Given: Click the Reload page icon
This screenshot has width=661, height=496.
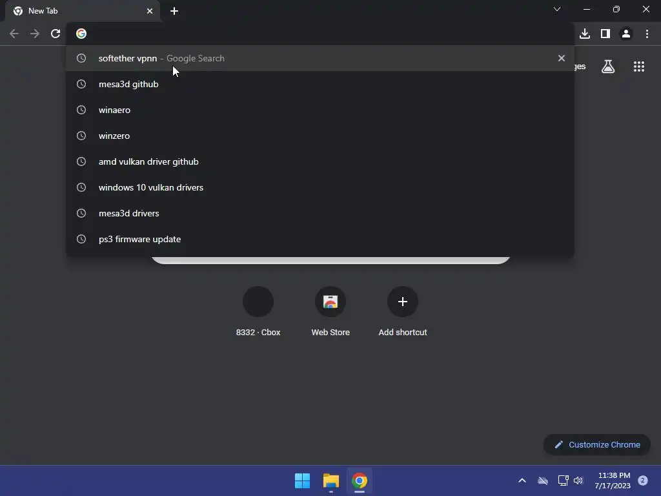Looking at the screenshot, I should click(x=56, y=34).
